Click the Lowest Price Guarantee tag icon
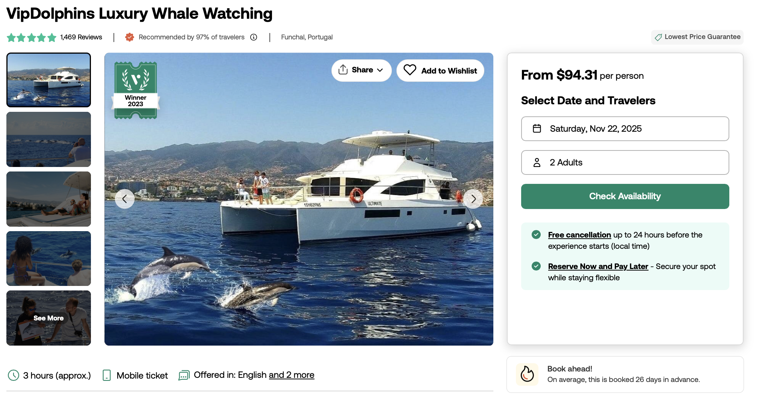The image size is (762, 403). click(x=658, y=37)
